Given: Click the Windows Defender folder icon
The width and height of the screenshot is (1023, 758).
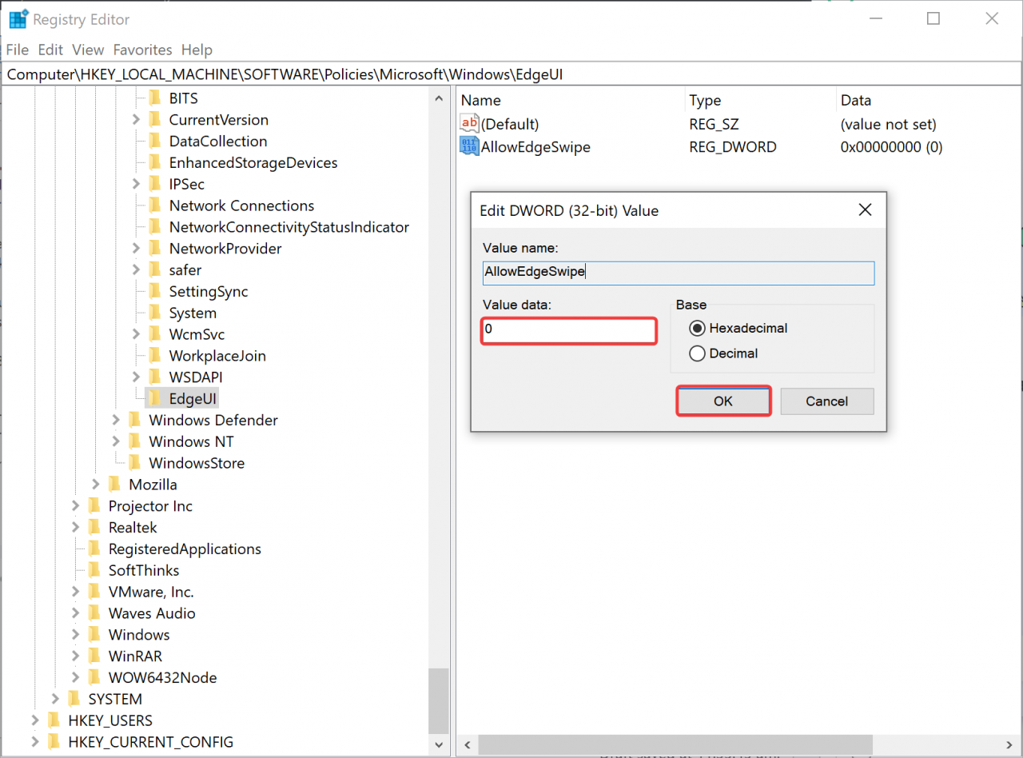Looking at the screenshot, I should (x=133, y=419).
